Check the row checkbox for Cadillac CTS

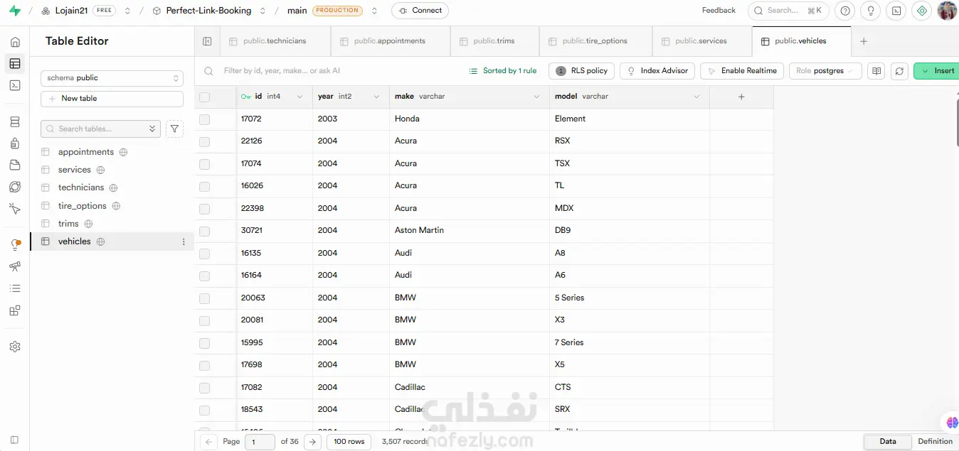(205, 388)
